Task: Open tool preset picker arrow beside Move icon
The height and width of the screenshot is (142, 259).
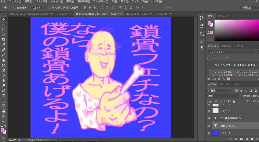Action: (9, 8)
